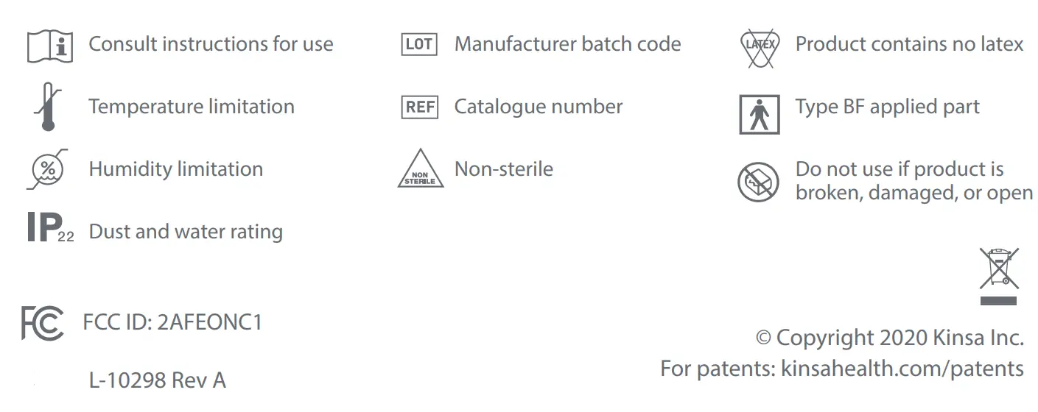The width and height of the screenshot is (1038, 412).
Task: Click the damaged package prohibition icon
Action: [x=758, y=182]
